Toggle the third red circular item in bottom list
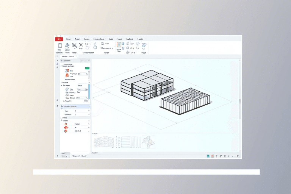 point(66,131)
